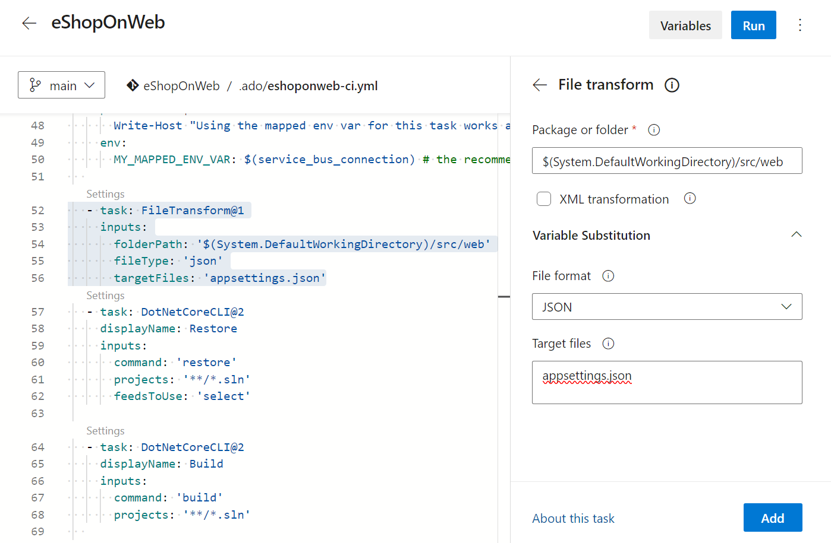The height and width of the screenshot is (543, 831).
Task: Run the pipeline
Action: [x=753, y=25]
